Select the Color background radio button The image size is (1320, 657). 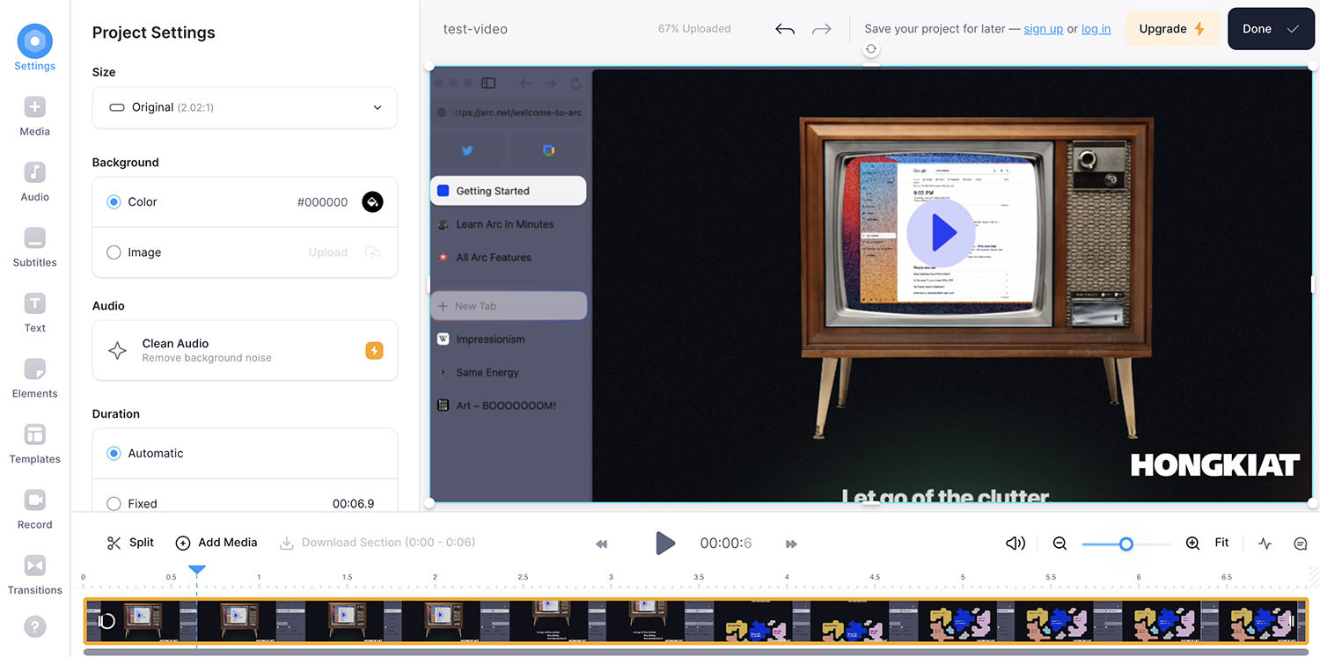point(114,202)
